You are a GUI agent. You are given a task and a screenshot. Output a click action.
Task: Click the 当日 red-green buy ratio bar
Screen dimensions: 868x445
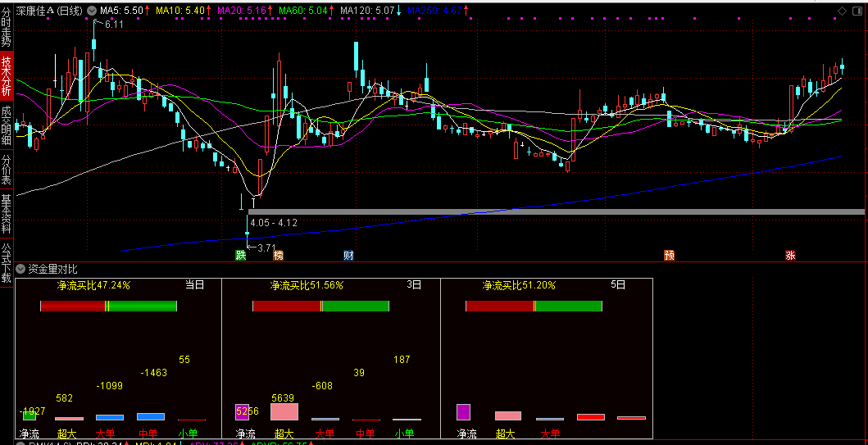(x=108, y=306)
